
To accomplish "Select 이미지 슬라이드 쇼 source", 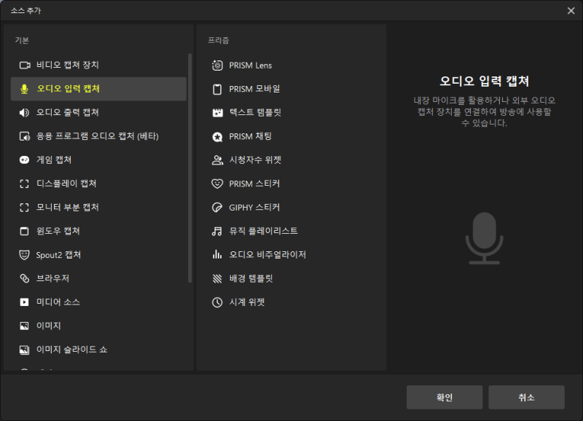I will click(71, 350).
